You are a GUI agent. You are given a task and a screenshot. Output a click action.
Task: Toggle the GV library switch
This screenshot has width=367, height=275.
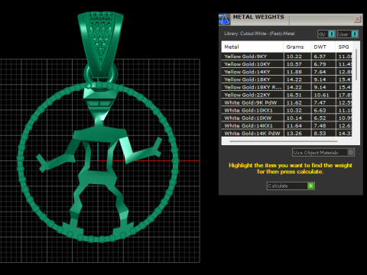(x=331, y=34)
